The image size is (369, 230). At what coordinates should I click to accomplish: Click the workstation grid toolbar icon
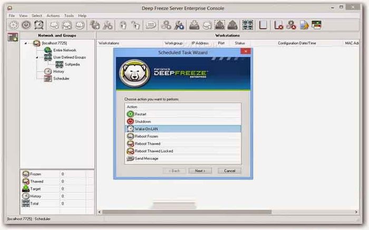[x=248, y=25]
